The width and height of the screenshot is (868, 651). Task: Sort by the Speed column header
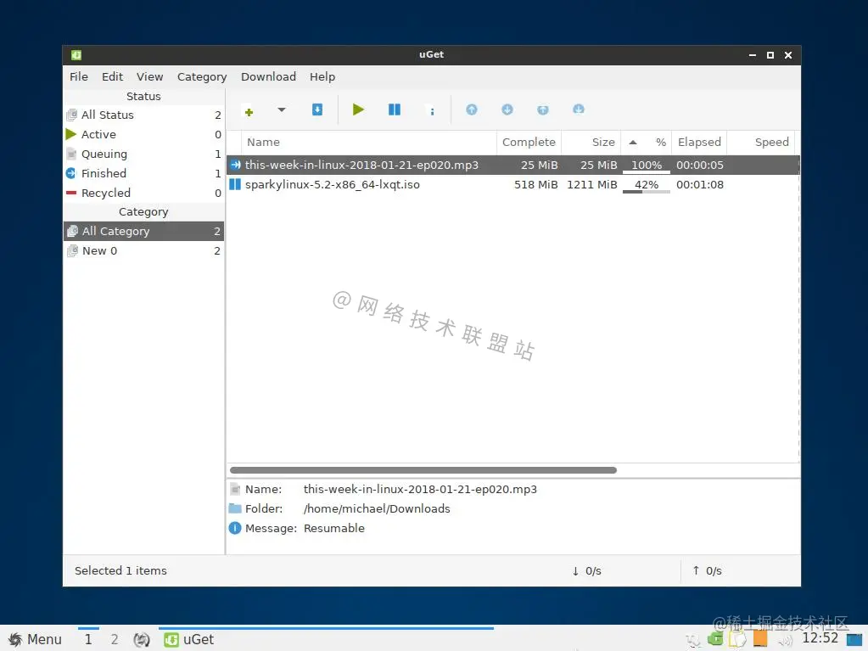click(x=761, y=143)
